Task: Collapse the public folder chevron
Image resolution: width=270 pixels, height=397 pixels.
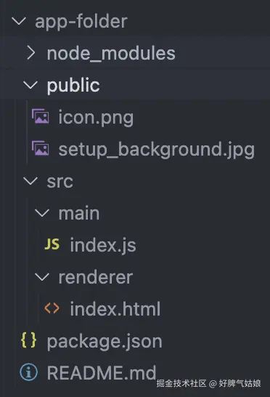Action: click(30, 85)
